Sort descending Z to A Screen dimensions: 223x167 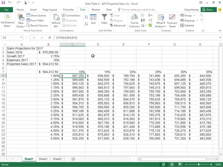pyautogui.click(x=86, y=23)
